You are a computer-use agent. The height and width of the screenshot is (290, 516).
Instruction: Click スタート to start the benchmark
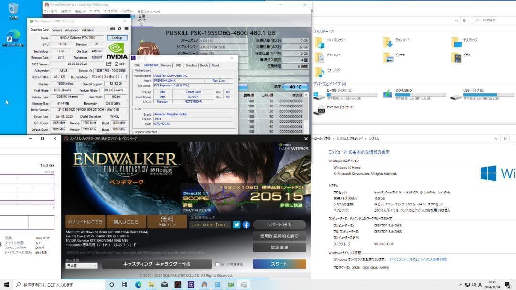[279, 264]
